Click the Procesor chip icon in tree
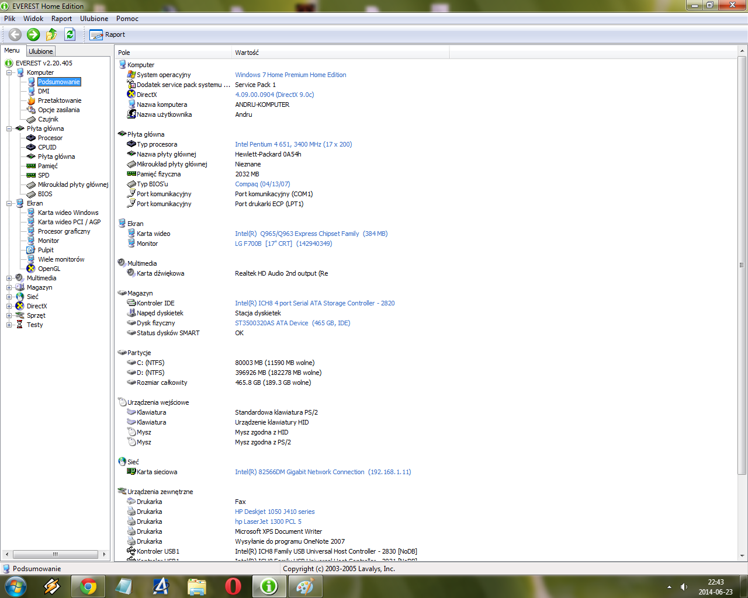Image resolution: width=748 pixels, height=598 pixels. pos(31,138)
